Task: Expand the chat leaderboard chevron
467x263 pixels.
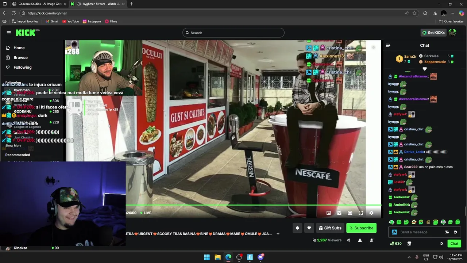Action: tap(424, 69)
